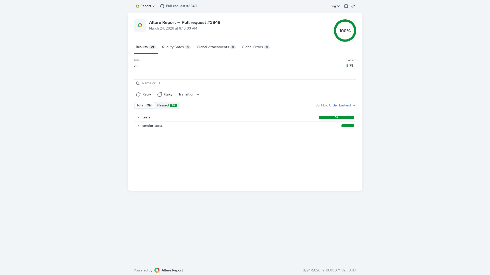Click the search magnifier icon
The image size is (490, 275).
(x=138, y=83)
